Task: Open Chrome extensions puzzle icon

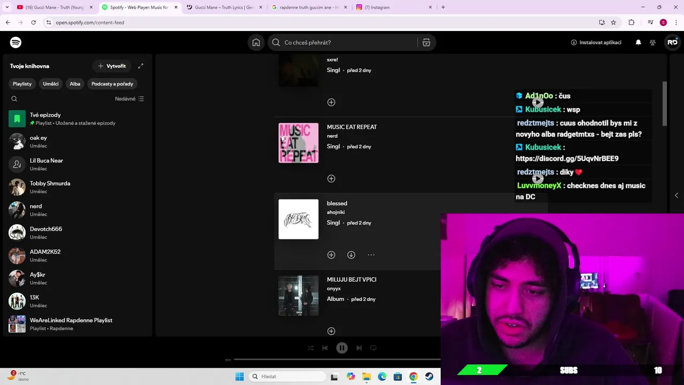Action: tap(631, 22)
